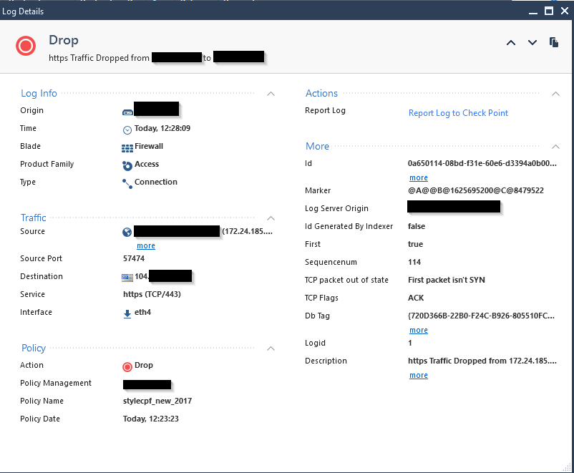Show more of the Source field

coord(146,246)
